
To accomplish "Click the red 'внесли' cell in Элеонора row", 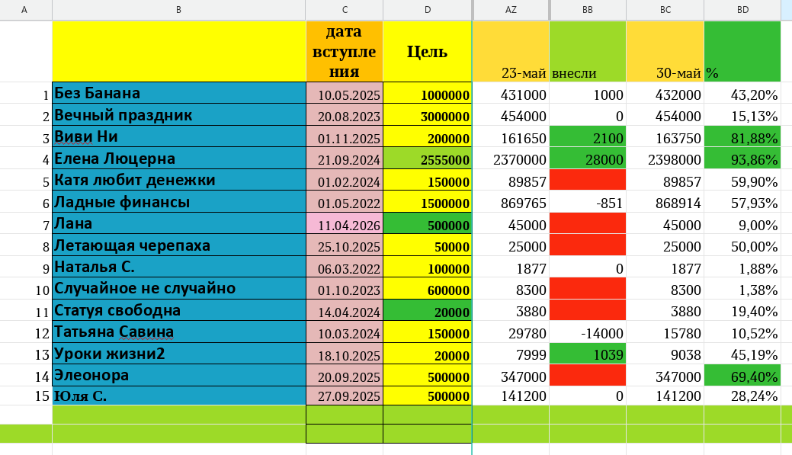I will (x=588, y=375).
